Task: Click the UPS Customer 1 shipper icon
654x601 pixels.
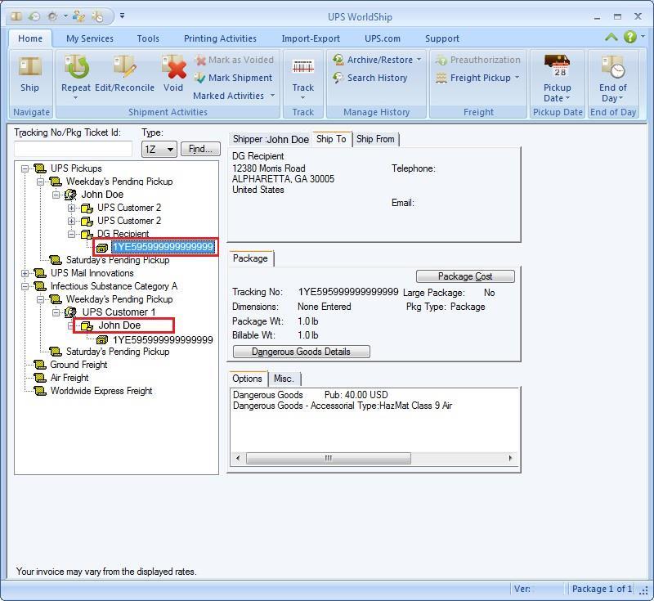Action: [71, 312]
